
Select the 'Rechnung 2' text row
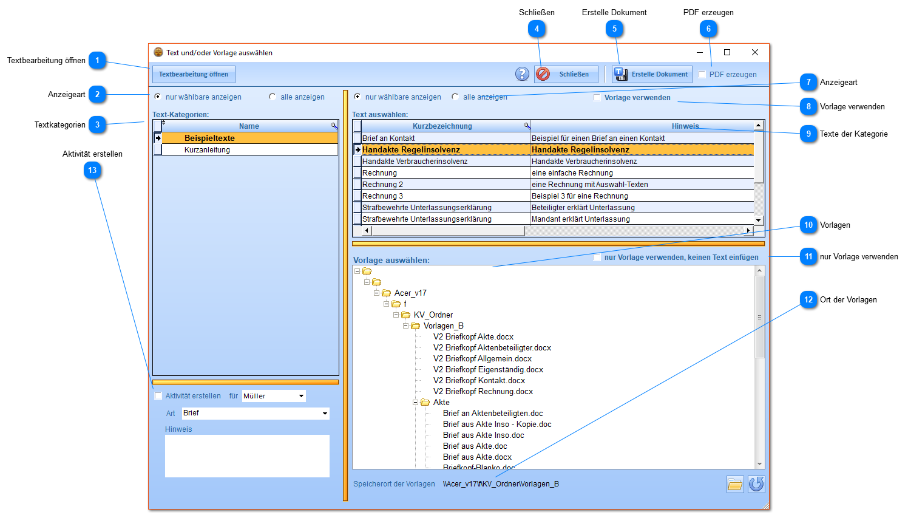coord(382,185)
